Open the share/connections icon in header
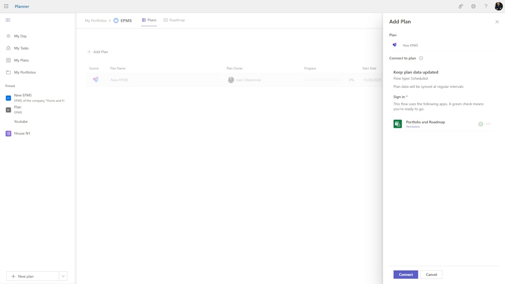The width and height of the screenshot is (505, 284). coord(461,6)
